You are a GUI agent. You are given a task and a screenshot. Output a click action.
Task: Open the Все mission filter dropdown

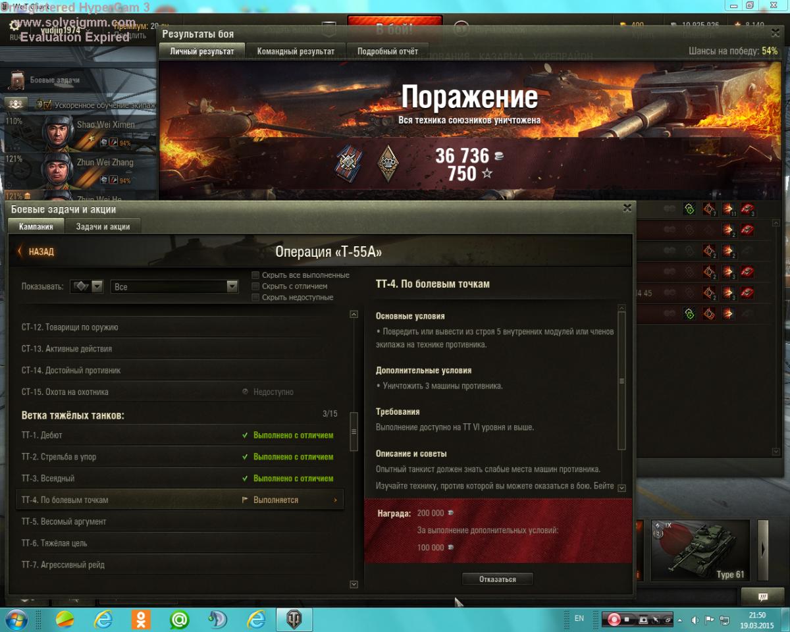point(174,286)
